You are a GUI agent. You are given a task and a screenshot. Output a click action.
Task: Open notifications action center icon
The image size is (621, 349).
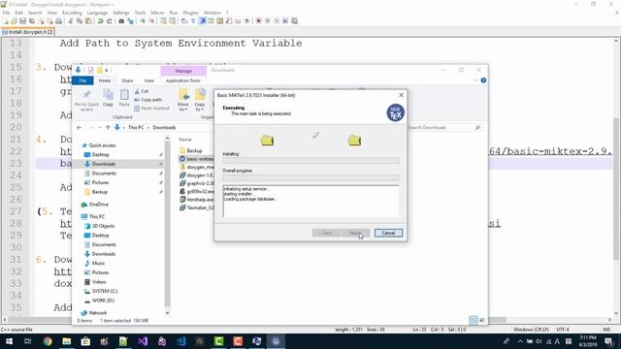tap(609, 341)
